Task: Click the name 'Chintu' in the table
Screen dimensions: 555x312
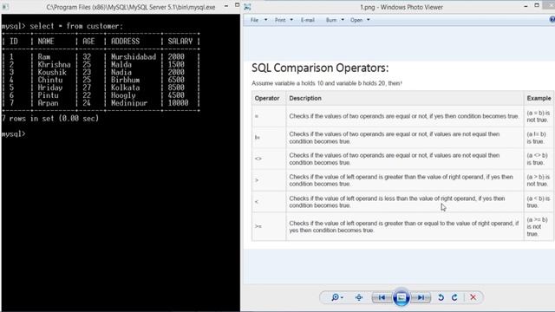Action: pos(50,80)
